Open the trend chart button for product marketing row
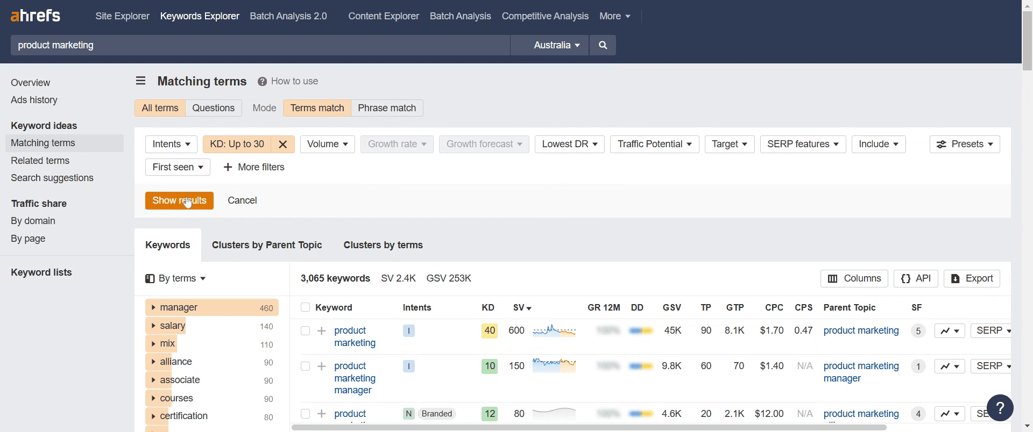The height and width of the screenshot is (432, 1033). (x=950, y=331)
